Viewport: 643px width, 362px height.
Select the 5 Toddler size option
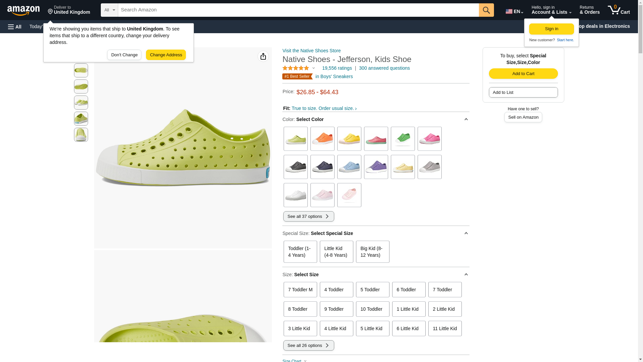(x=372, y=290)
